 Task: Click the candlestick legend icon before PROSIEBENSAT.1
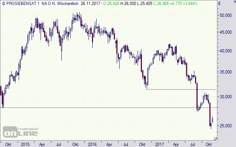click(x=4, y=4)
